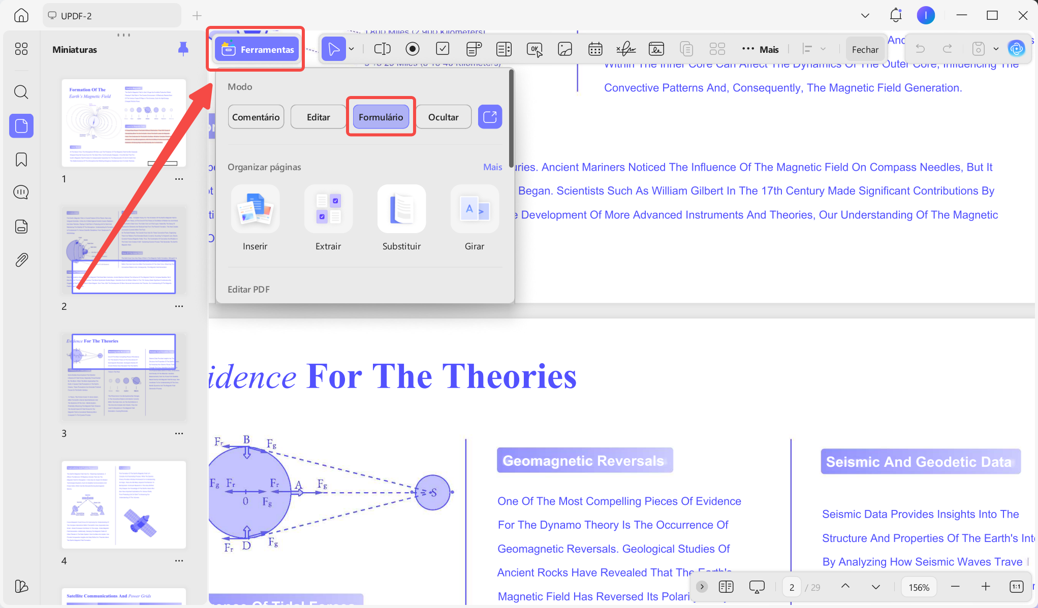Open the bottom sidebar layers icon

tap(21, 586)
